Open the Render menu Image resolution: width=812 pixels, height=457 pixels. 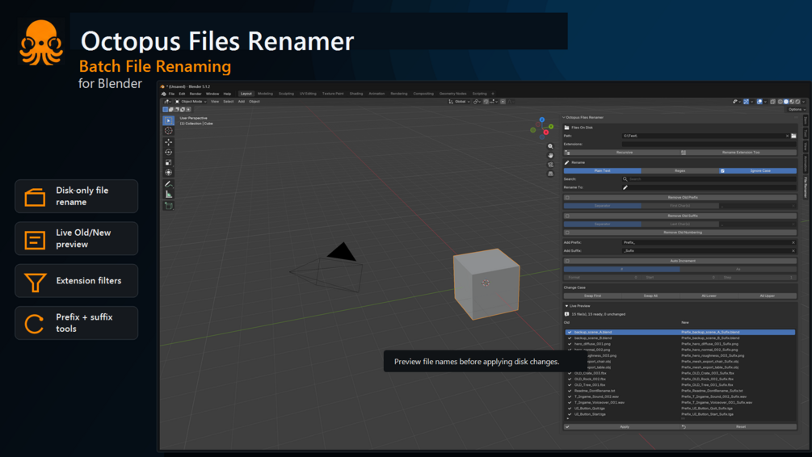click(x=196, y=94)
